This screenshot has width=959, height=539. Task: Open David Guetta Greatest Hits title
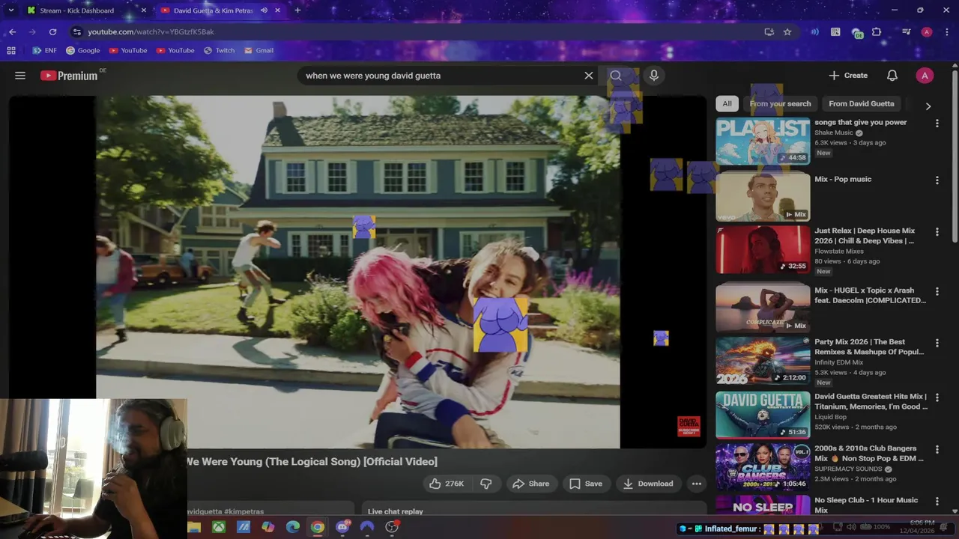[871, 401]
